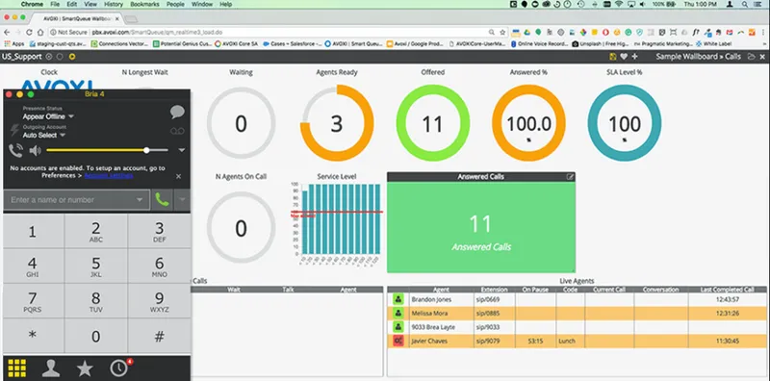The width and height of the screenshot is (770, 381).
Task: Open the Bria contacts person tab
Action: point(51,368)
